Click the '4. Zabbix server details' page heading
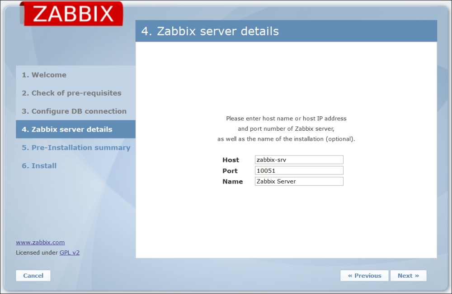 click(210, 31)
